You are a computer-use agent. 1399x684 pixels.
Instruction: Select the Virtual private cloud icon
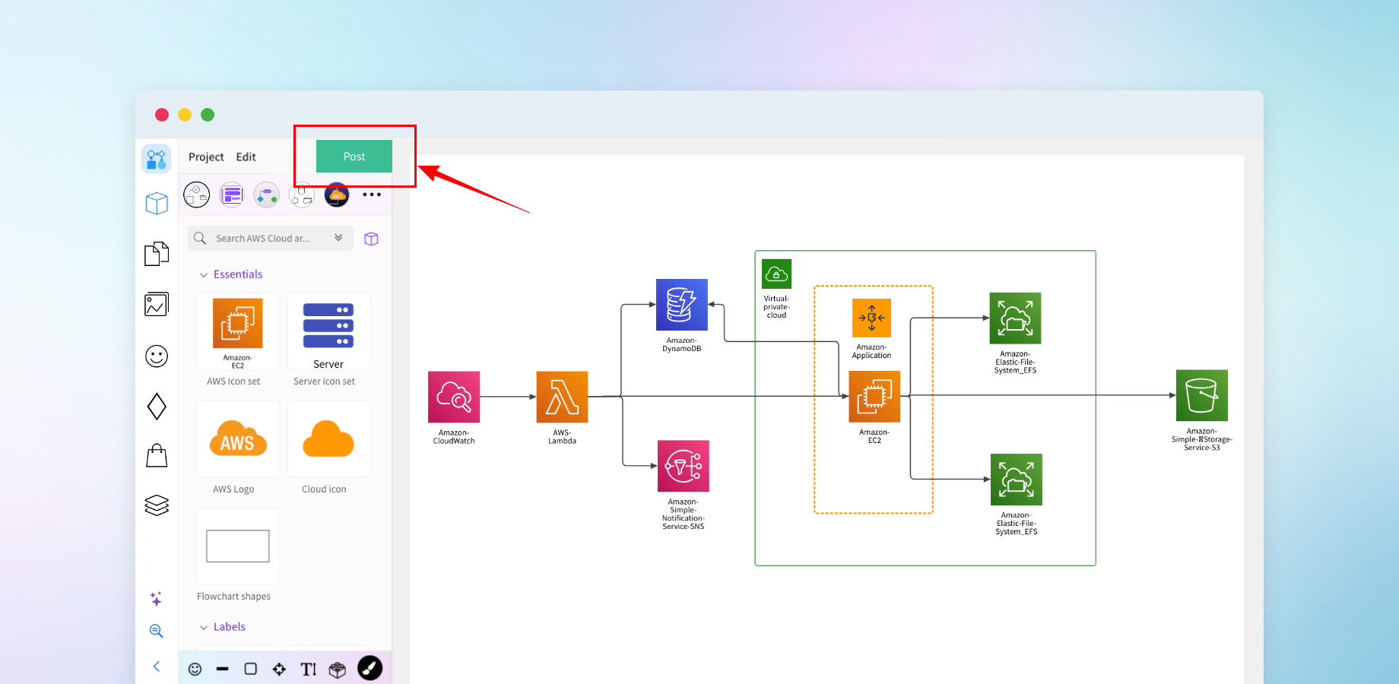776,274
